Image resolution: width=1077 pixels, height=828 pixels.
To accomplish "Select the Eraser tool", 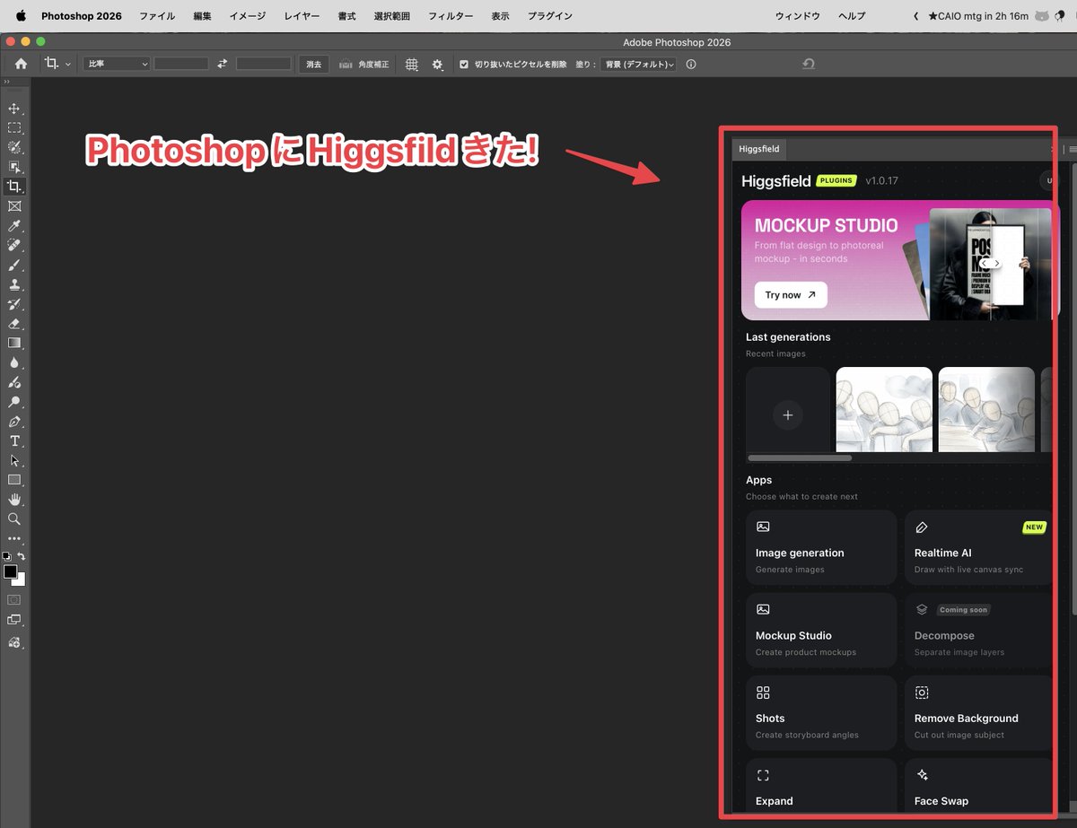I will (14, 324).
